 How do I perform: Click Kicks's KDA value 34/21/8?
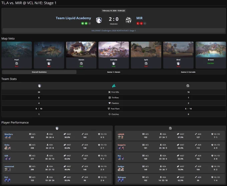point(50,148)
